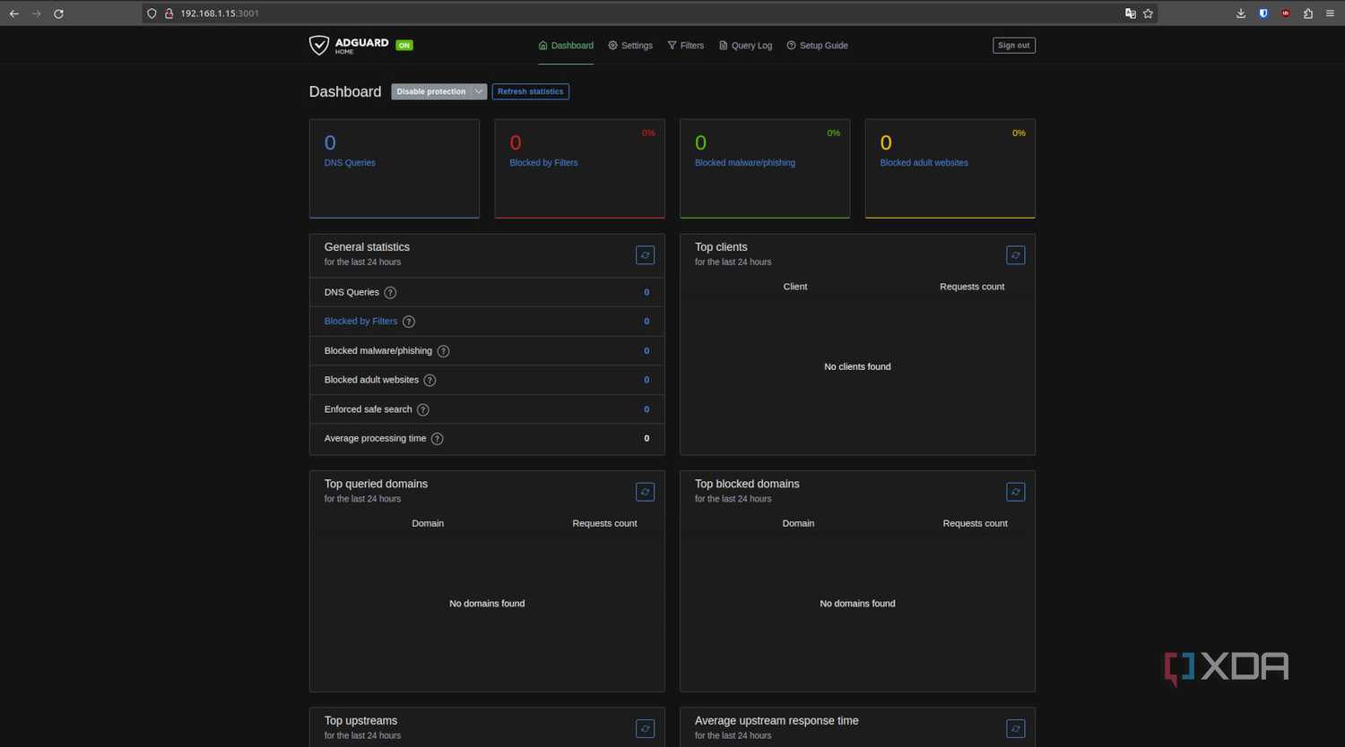Show help for Blocked by Filters row

coord(409,322)
